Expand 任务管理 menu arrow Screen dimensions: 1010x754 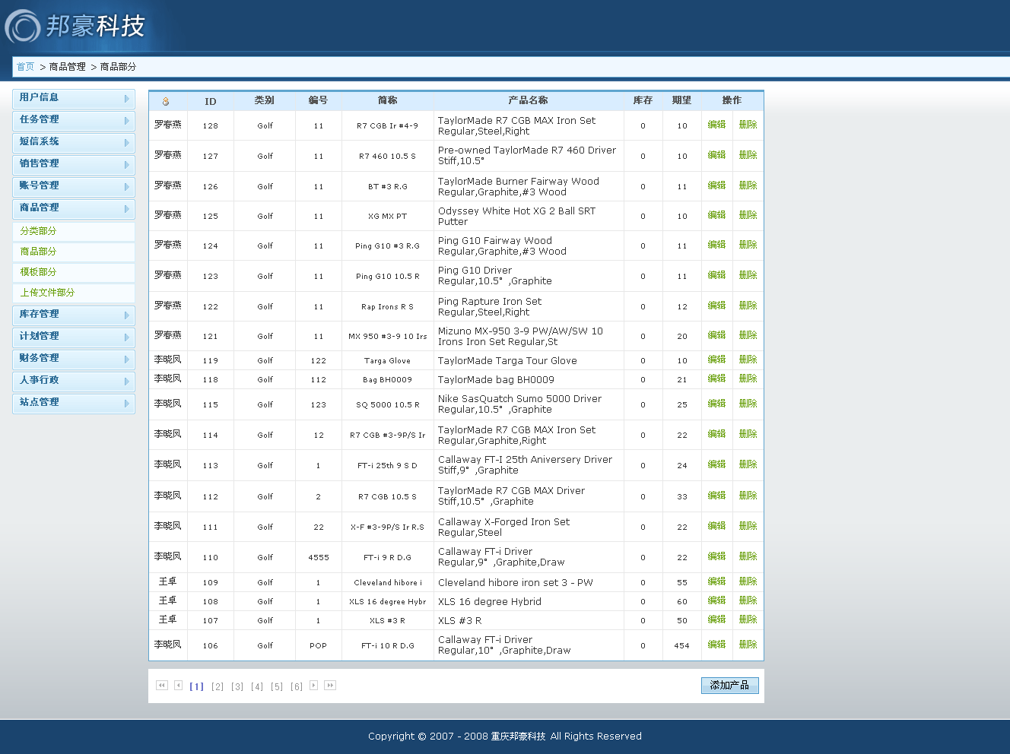tap(126, 121)
